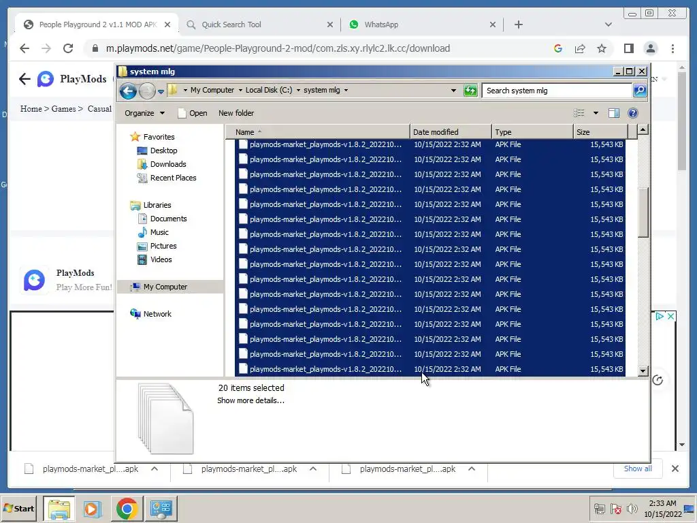Click Chrome icon in taskbar
The image size is (697, 523).
[x=127, y=508]
